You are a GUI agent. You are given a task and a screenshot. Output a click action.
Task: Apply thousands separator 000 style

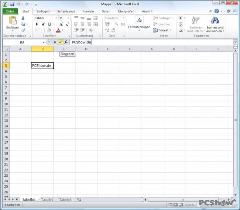pyautogui.click(x=123, y=24)
